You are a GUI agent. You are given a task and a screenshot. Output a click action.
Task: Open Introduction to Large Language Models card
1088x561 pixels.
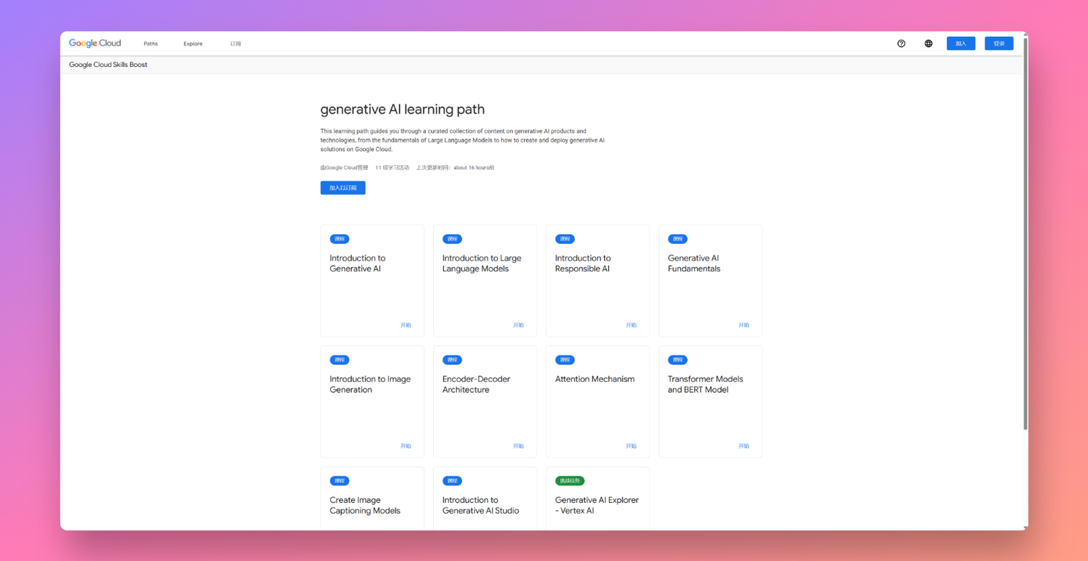pos(485,281)
